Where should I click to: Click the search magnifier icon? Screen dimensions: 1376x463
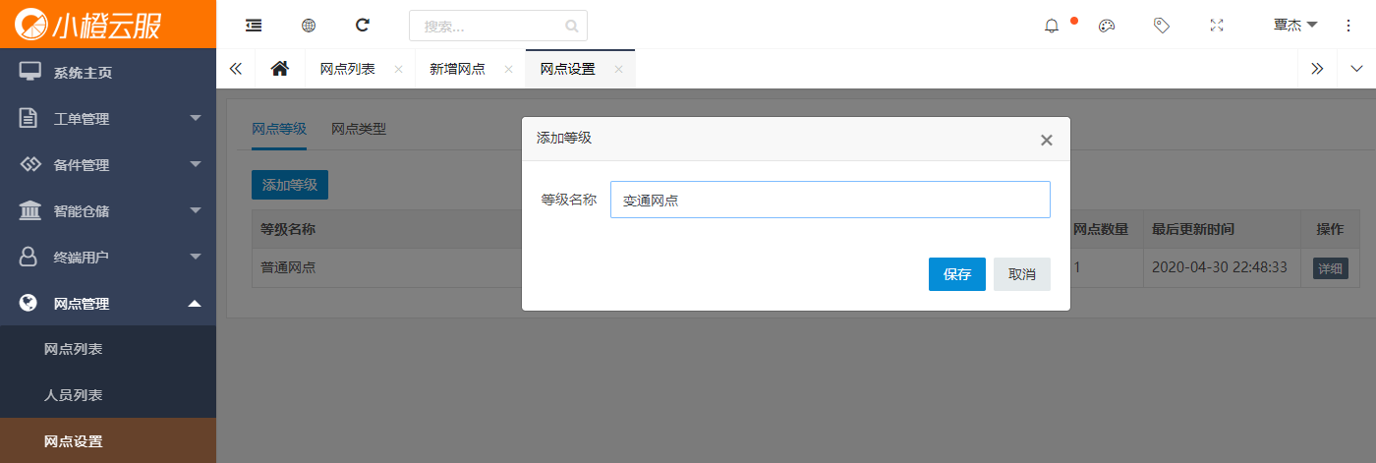572,26
